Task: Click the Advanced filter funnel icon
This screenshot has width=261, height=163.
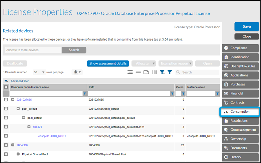Action: pos(6,81)
